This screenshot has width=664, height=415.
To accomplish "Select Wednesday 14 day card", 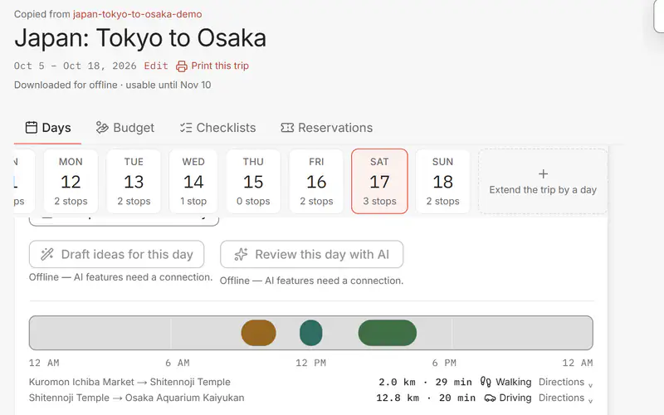I will click(x=193, y=181).
